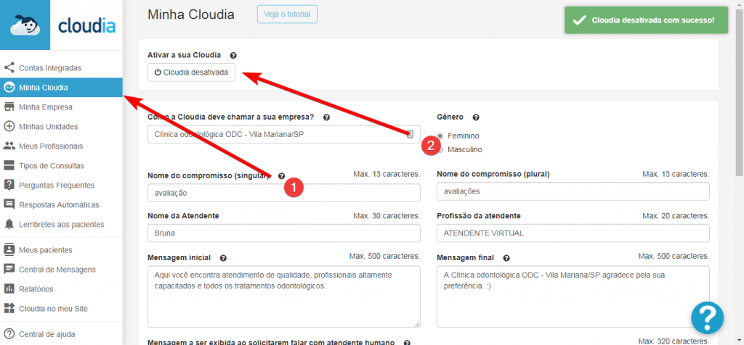Click the Central de ajuda help icon
Image resolution: width=744 pixels, height=345 pixels.
coord(9,333)
